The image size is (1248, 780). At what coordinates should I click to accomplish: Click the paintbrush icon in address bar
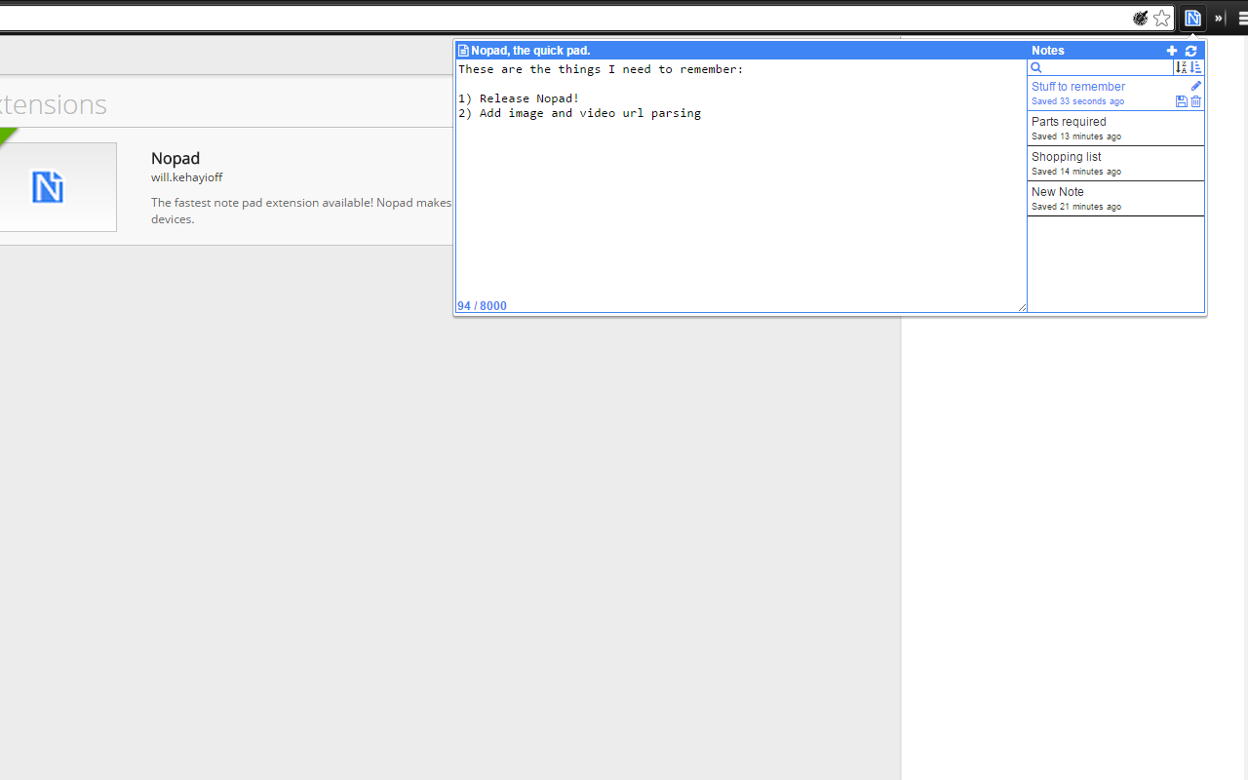click(x=1140, y=18)
